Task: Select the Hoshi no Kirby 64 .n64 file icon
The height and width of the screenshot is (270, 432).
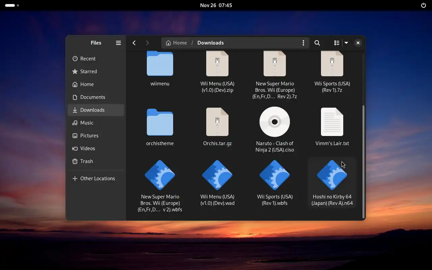Action: (332, 175)
